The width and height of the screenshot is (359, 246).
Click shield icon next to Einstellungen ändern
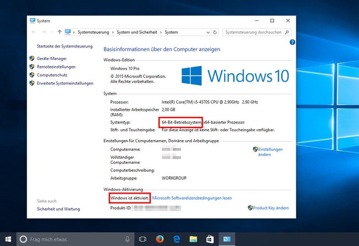point(255,149)
